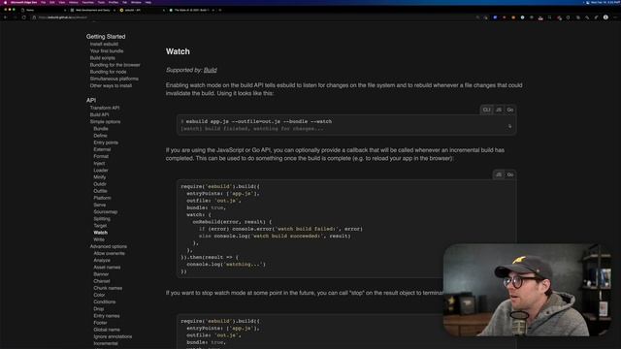Click the address bar URL field
621x349 pixels.
tap(253, 17)
